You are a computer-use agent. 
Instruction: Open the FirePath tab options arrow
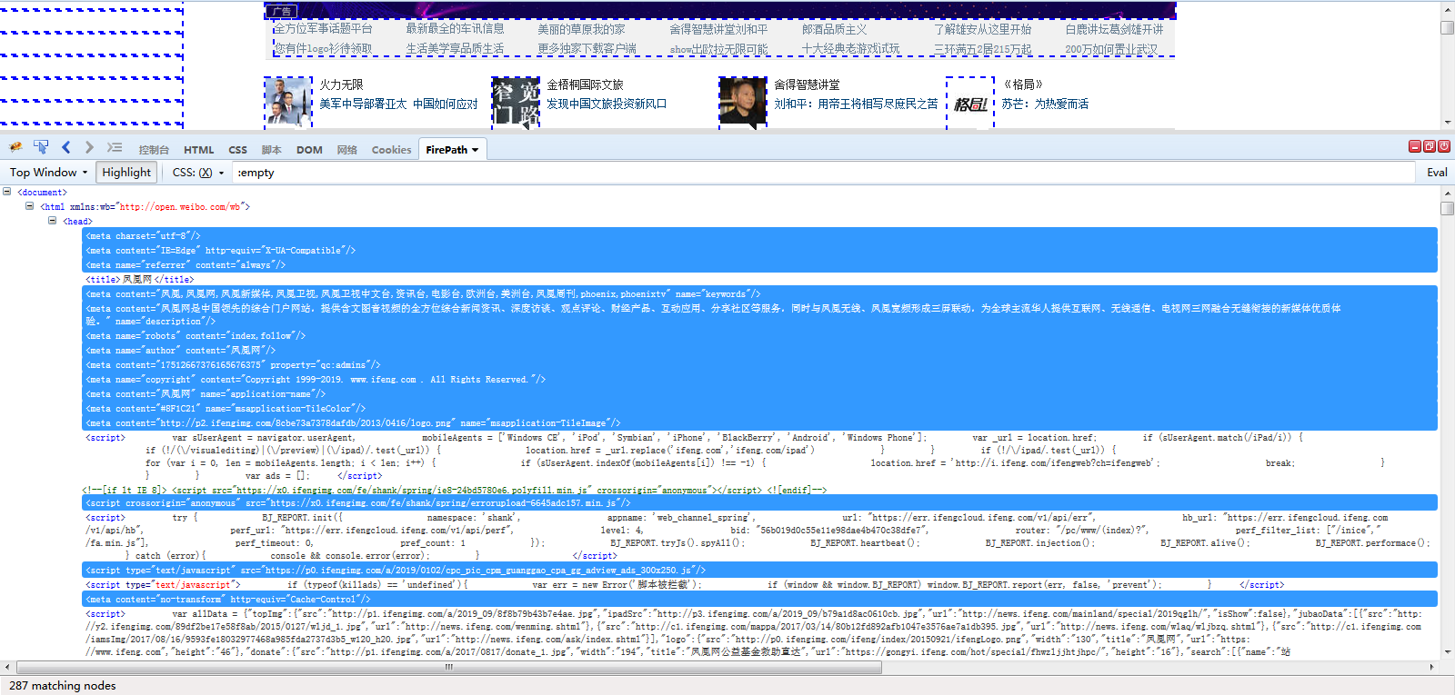pos(475,150)
